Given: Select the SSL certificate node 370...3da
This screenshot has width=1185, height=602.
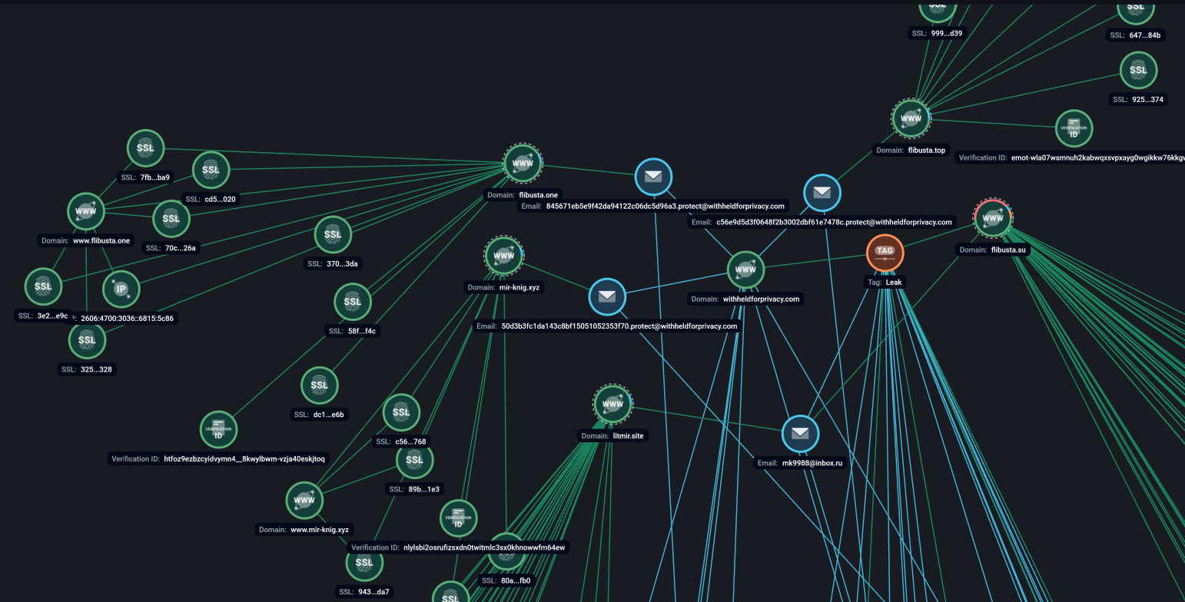Looking at the screenshot, I should pyautogui.click(x=333, y=234).
